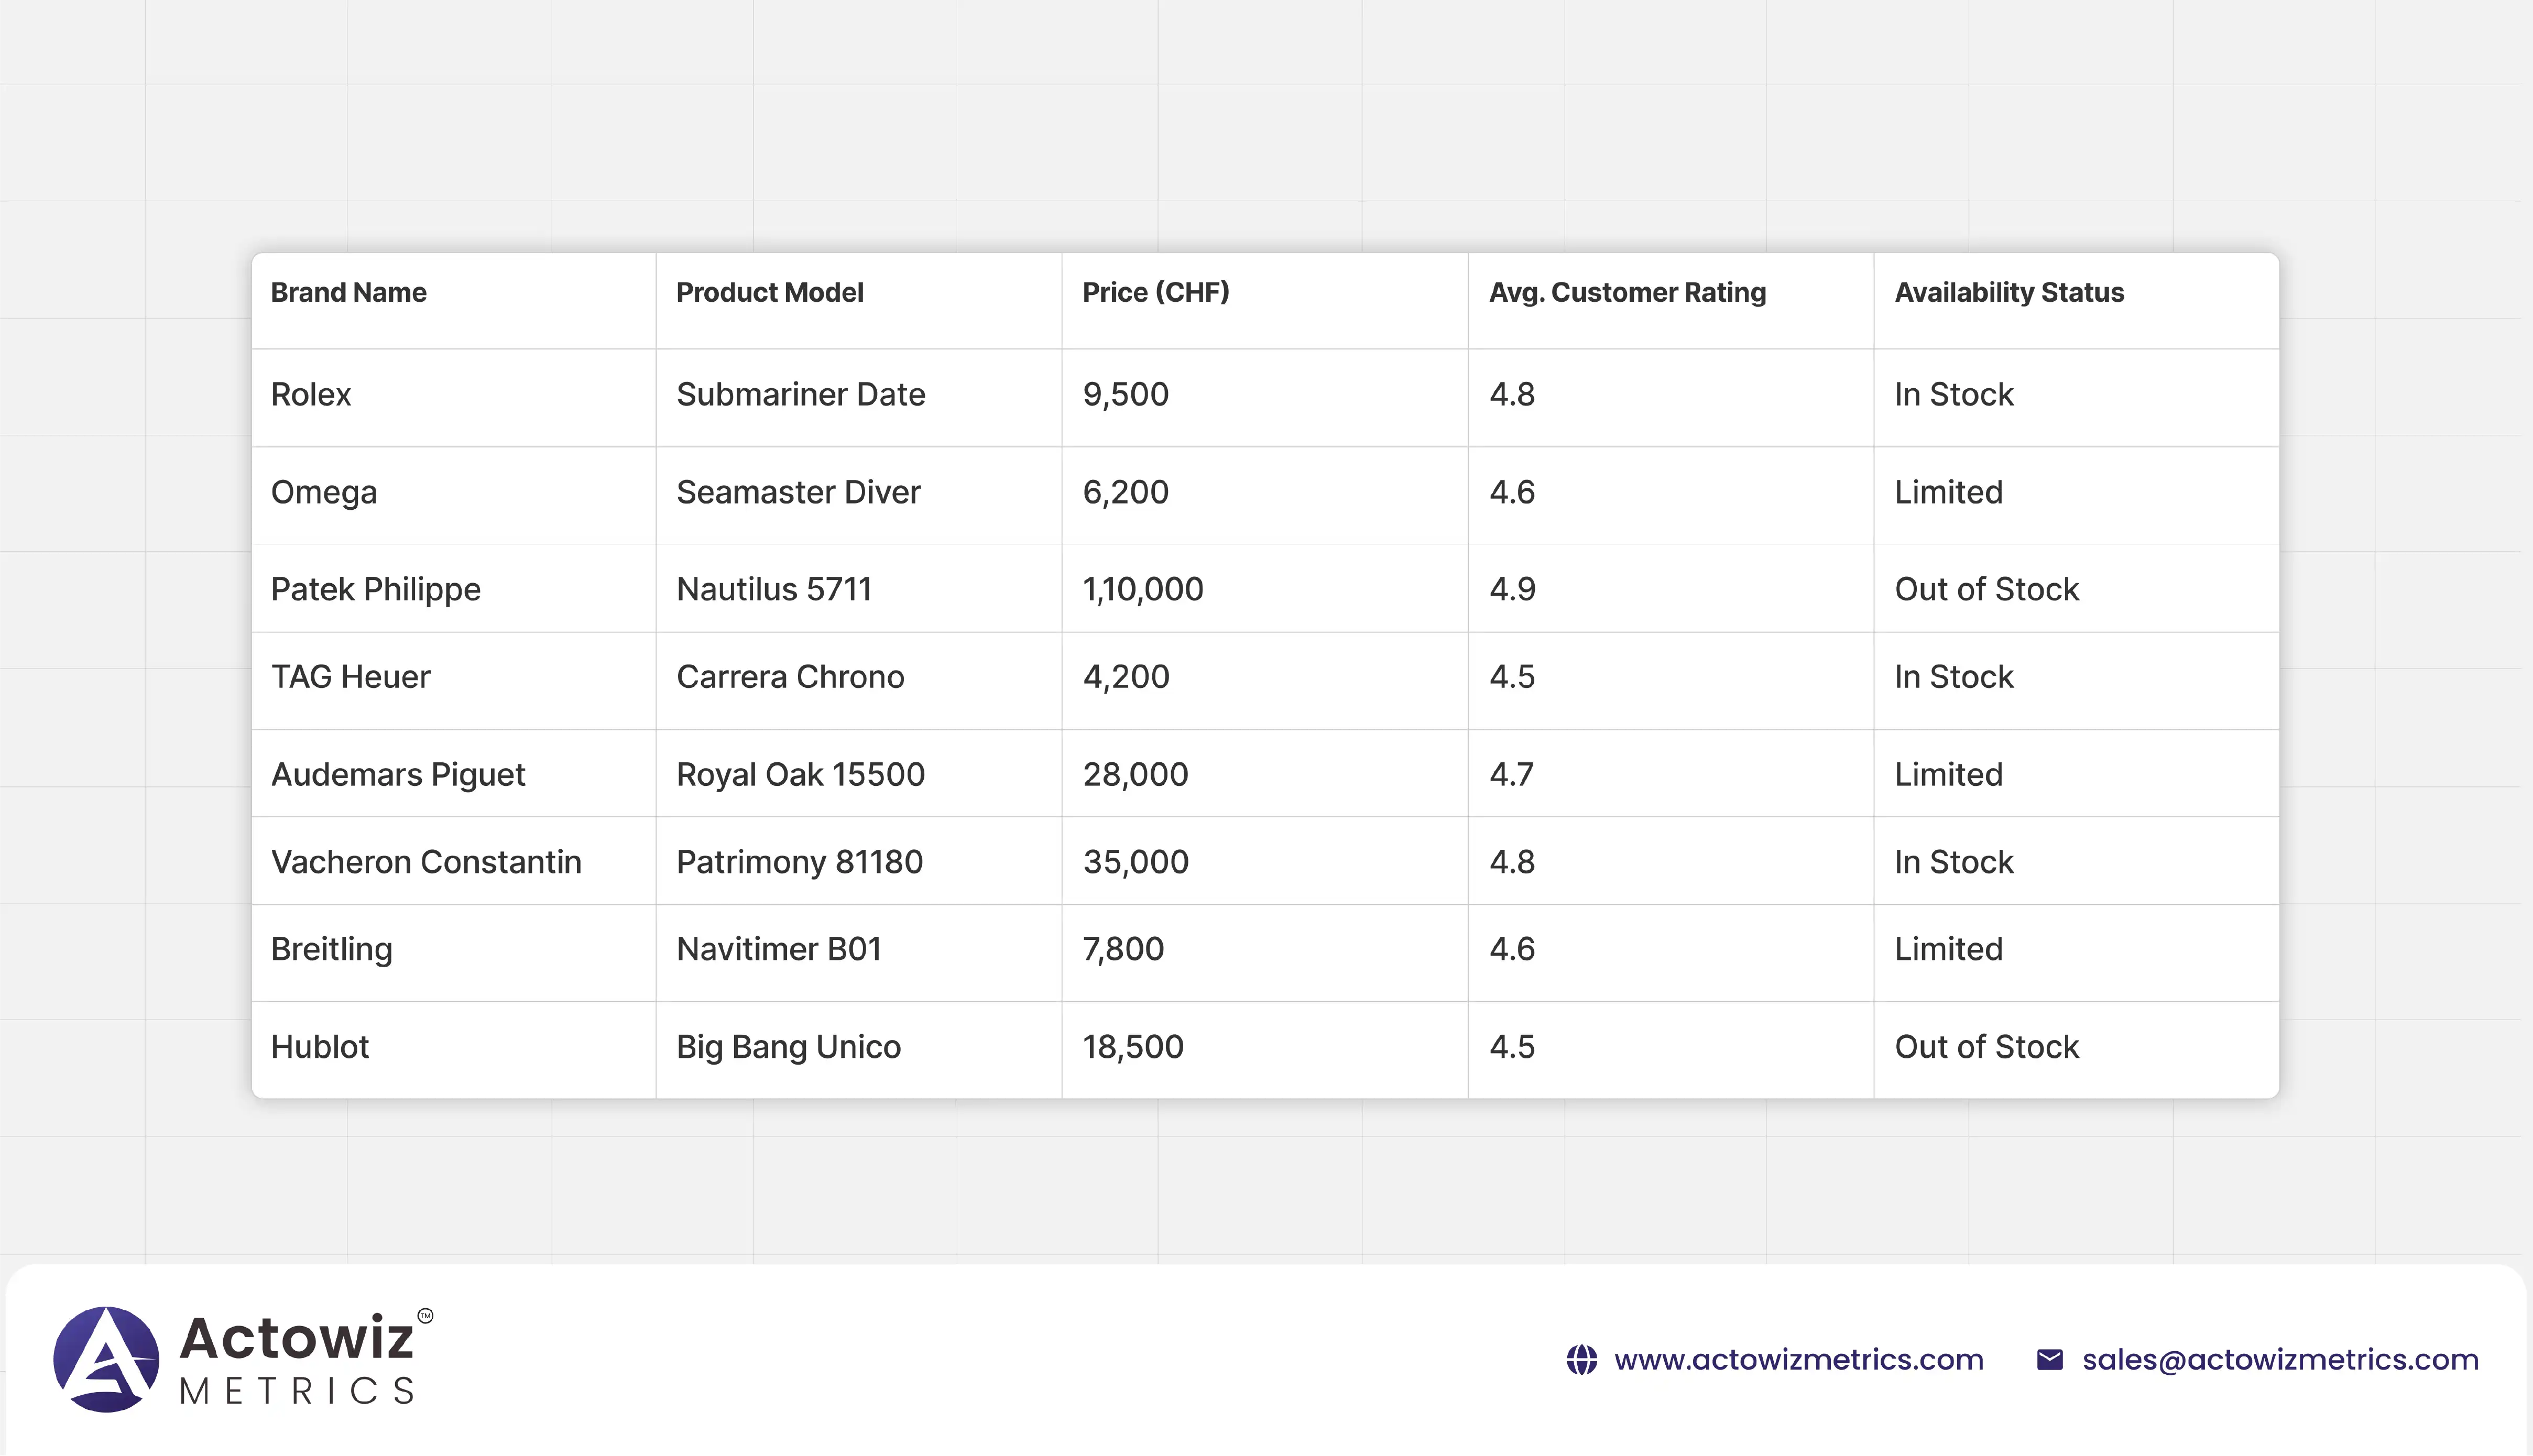Click the Brand Name column header
This screenshot has width=2533, height=1456.
(x=348, y=292)
